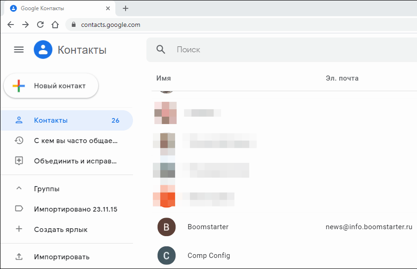Open a new browser tab
Viewport: 417px width, 269px height.
(x=126, y=8)
